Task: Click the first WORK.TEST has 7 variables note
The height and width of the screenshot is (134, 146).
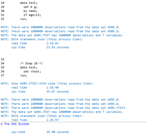Action: click(62, 35)
